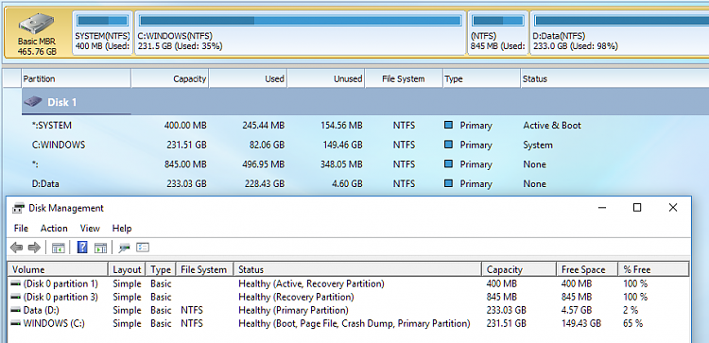
Task: Sort by % Free column in Disk Management
Action: click(653, 270)
